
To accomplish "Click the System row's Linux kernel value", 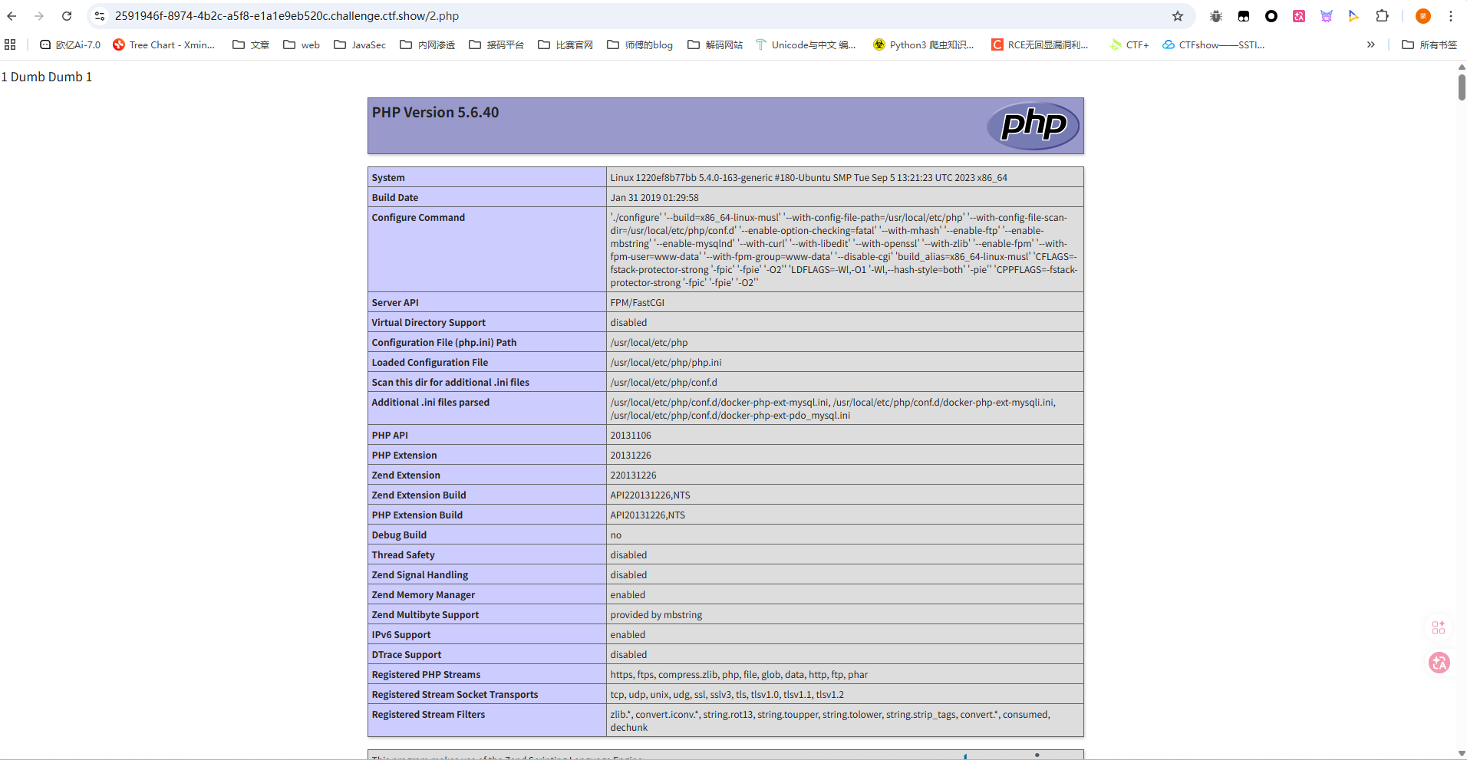I will coord(809,177).
